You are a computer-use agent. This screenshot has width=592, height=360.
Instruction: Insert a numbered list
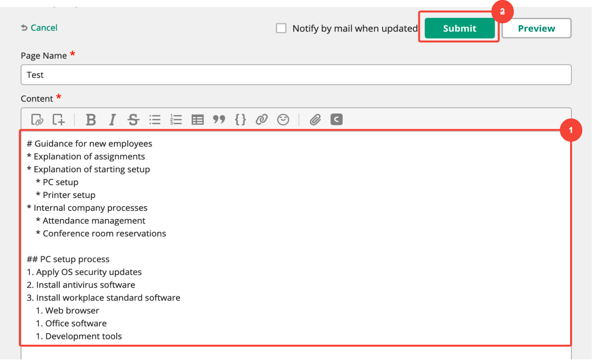tap(176, 120)
